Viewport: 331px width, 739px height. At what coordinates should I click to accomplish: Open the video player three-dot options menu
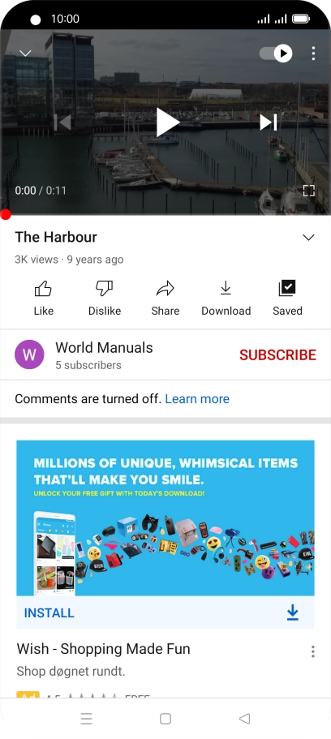pos(313,54)
